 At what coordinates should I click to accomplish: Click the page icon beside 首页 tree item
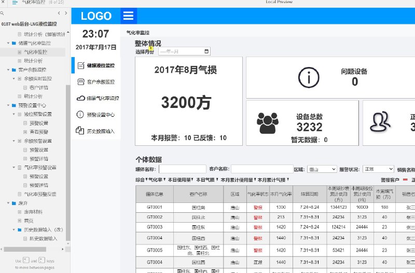click(20, 221)
